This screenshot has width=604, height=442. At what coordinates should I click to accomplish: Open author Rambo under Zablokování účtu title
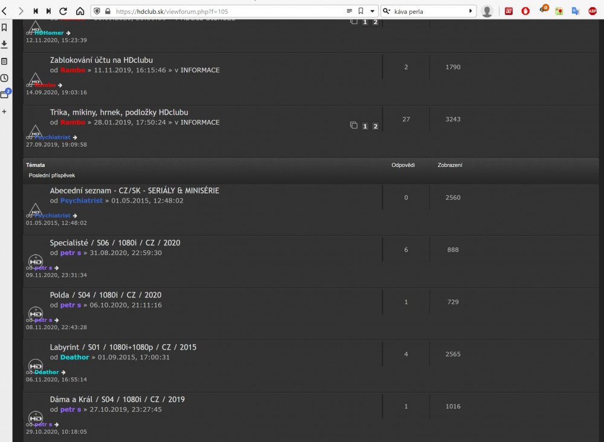point(73,70)
